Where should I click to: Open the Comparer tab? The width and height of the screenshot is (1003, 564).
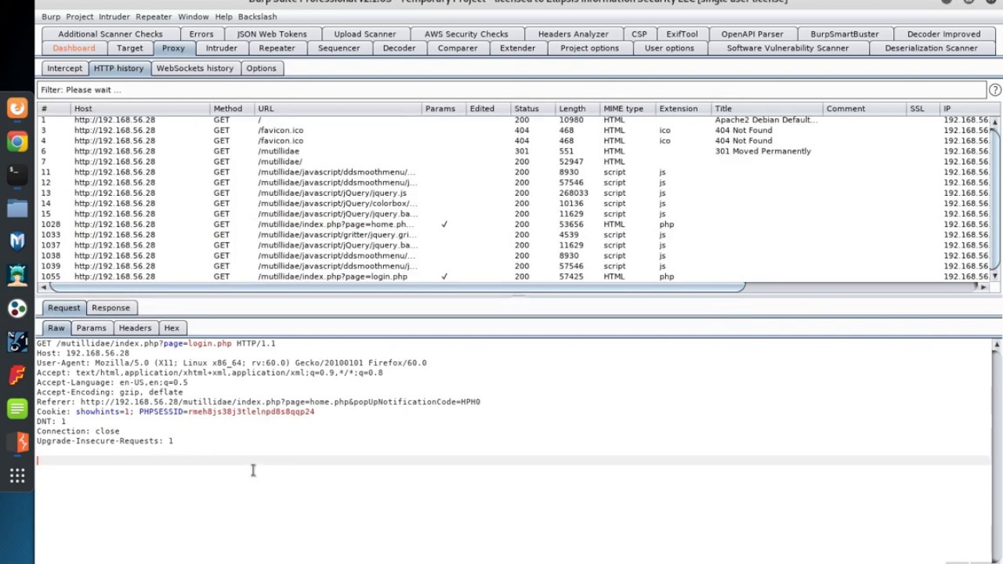[458, 49]
